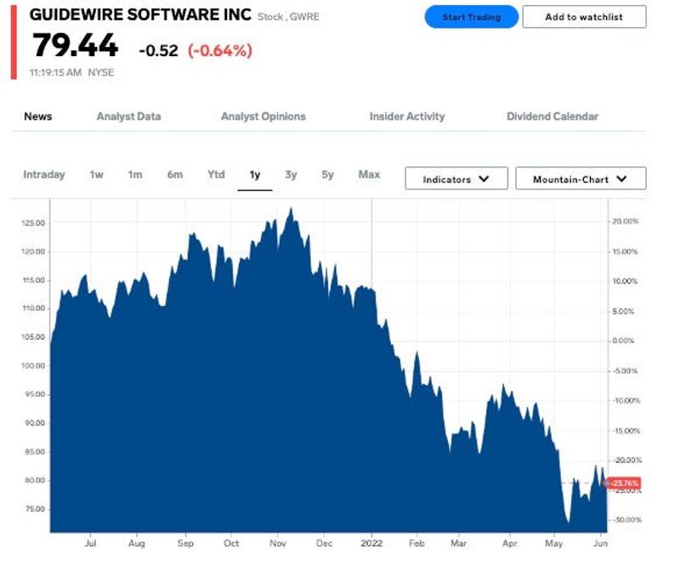
Task: Click the Start Trading button
Action: coord(471,17)
